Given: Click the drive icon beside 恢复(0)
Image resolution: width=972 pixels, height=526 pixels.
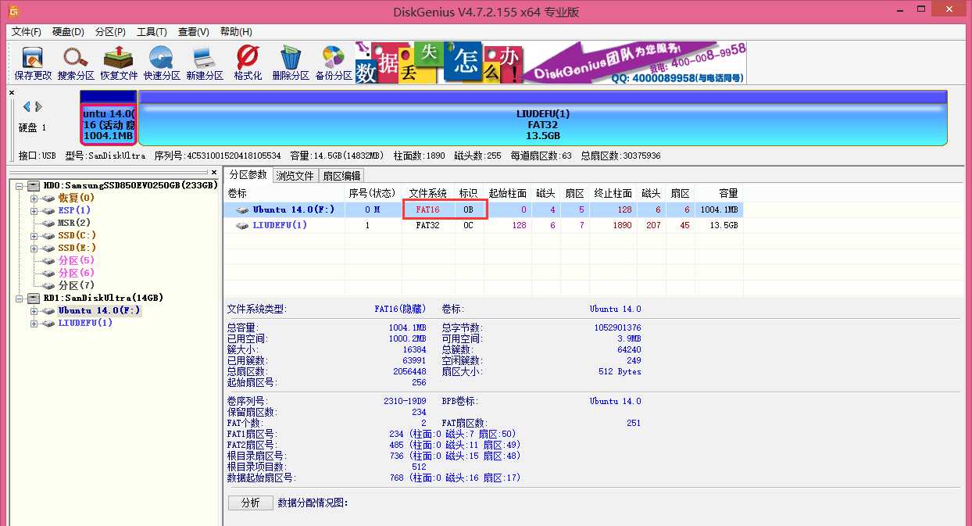Looking at the screenshot, I should click(48, 198).
